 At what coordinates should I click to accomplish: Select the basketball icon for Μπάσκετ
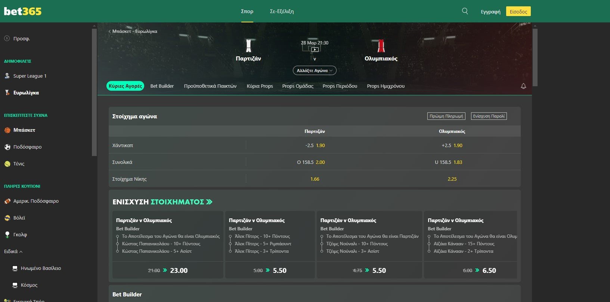[7, 130]
